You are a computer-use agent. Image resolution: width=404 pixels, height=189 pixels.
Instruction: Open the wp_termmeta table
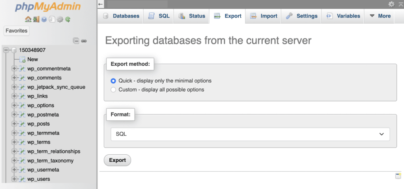point(43,133)
